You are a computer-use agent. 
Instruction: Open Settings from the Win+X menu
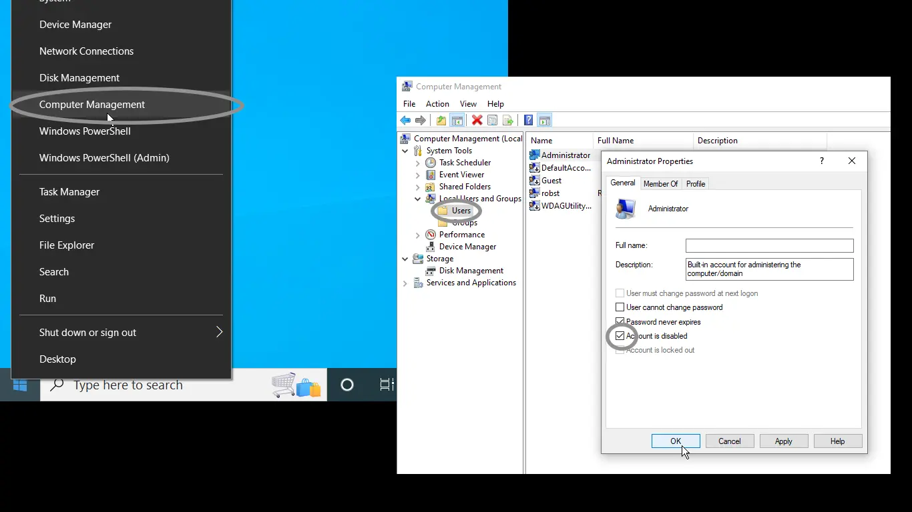point(122,219)
